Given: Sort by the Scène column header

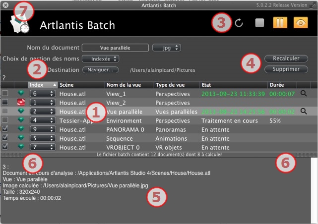Looking at the screenshot, I should pyautogui.click(x=81, y=85).
